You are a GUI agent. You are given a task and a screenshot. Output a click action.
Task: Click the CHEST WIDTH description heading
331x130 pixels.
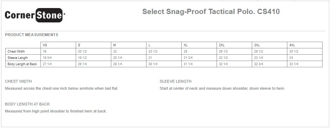(x=18, y=82)
